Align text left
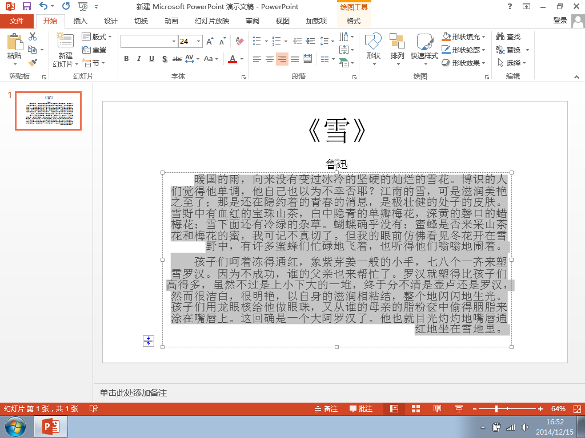This screenshot has width=585, height=438. point(257,59)
